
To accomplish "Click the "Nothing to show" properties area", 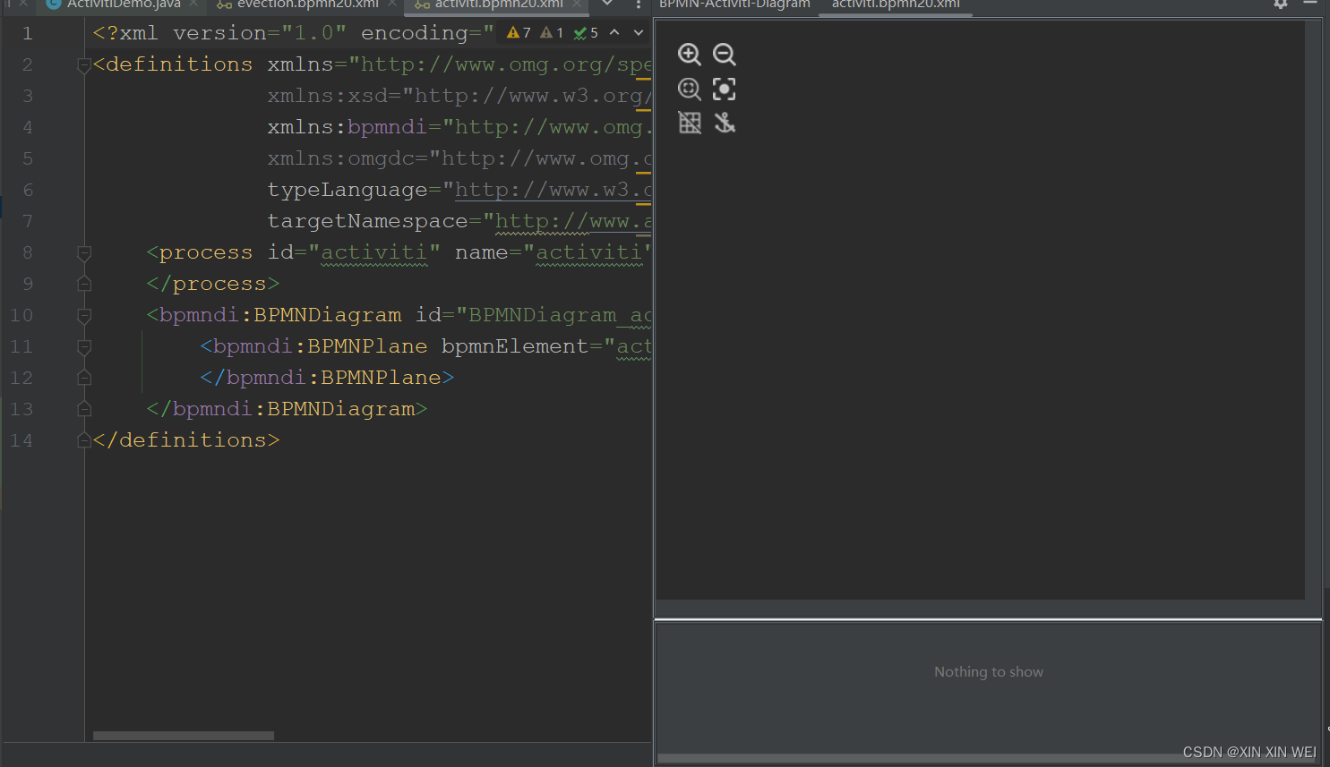I will (x=989, y=671).
